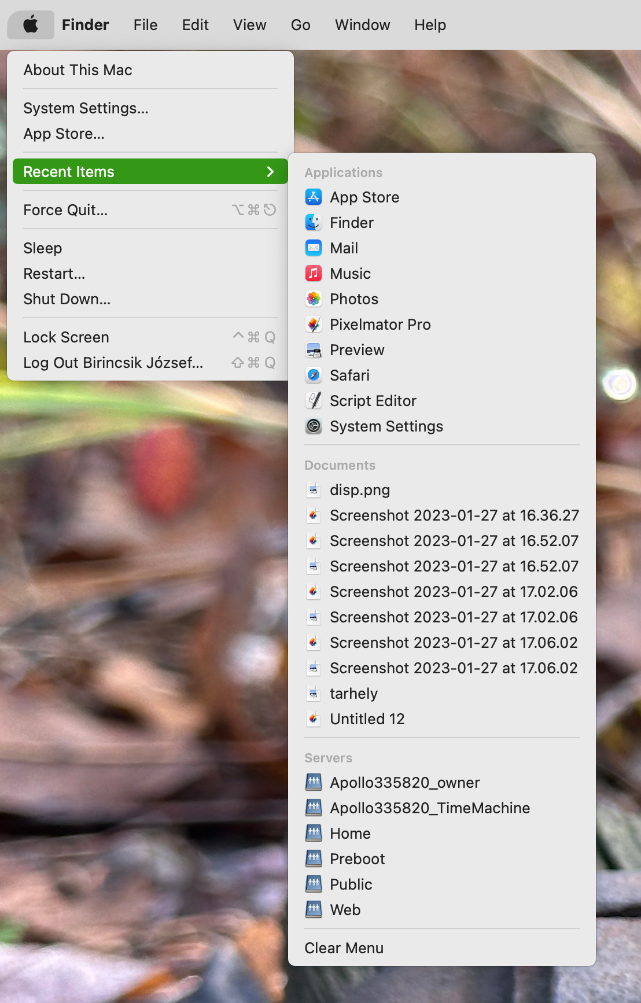Launch Safari from recent applications

point(442,375)
